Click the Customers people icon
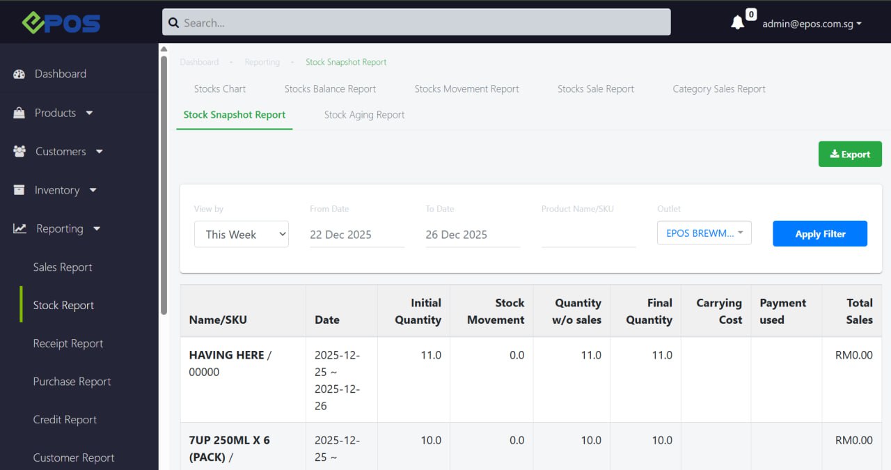The width and height of the screenshot is (891, 470). (19, 152)
